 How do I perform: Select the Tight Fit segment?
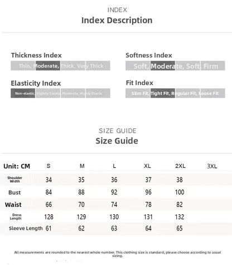(163, 93)
